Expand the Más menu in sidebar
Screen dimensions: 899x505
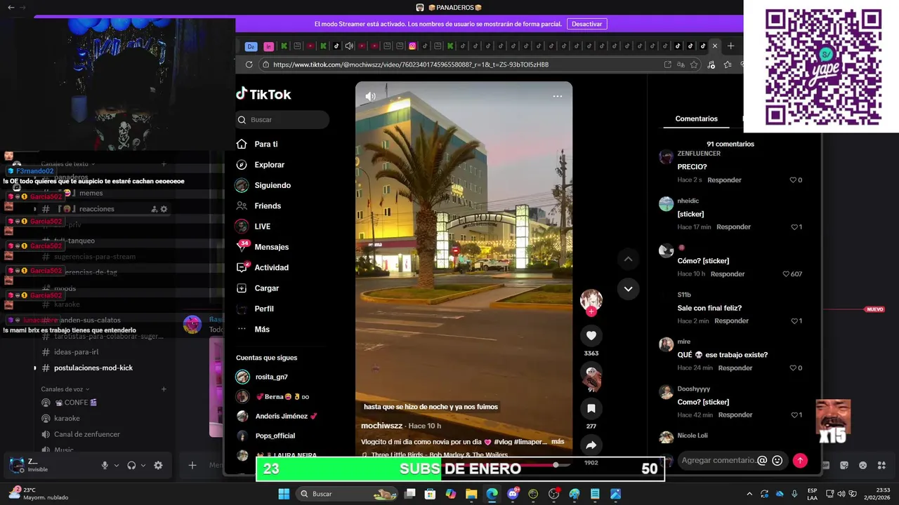tap(262, 329)
